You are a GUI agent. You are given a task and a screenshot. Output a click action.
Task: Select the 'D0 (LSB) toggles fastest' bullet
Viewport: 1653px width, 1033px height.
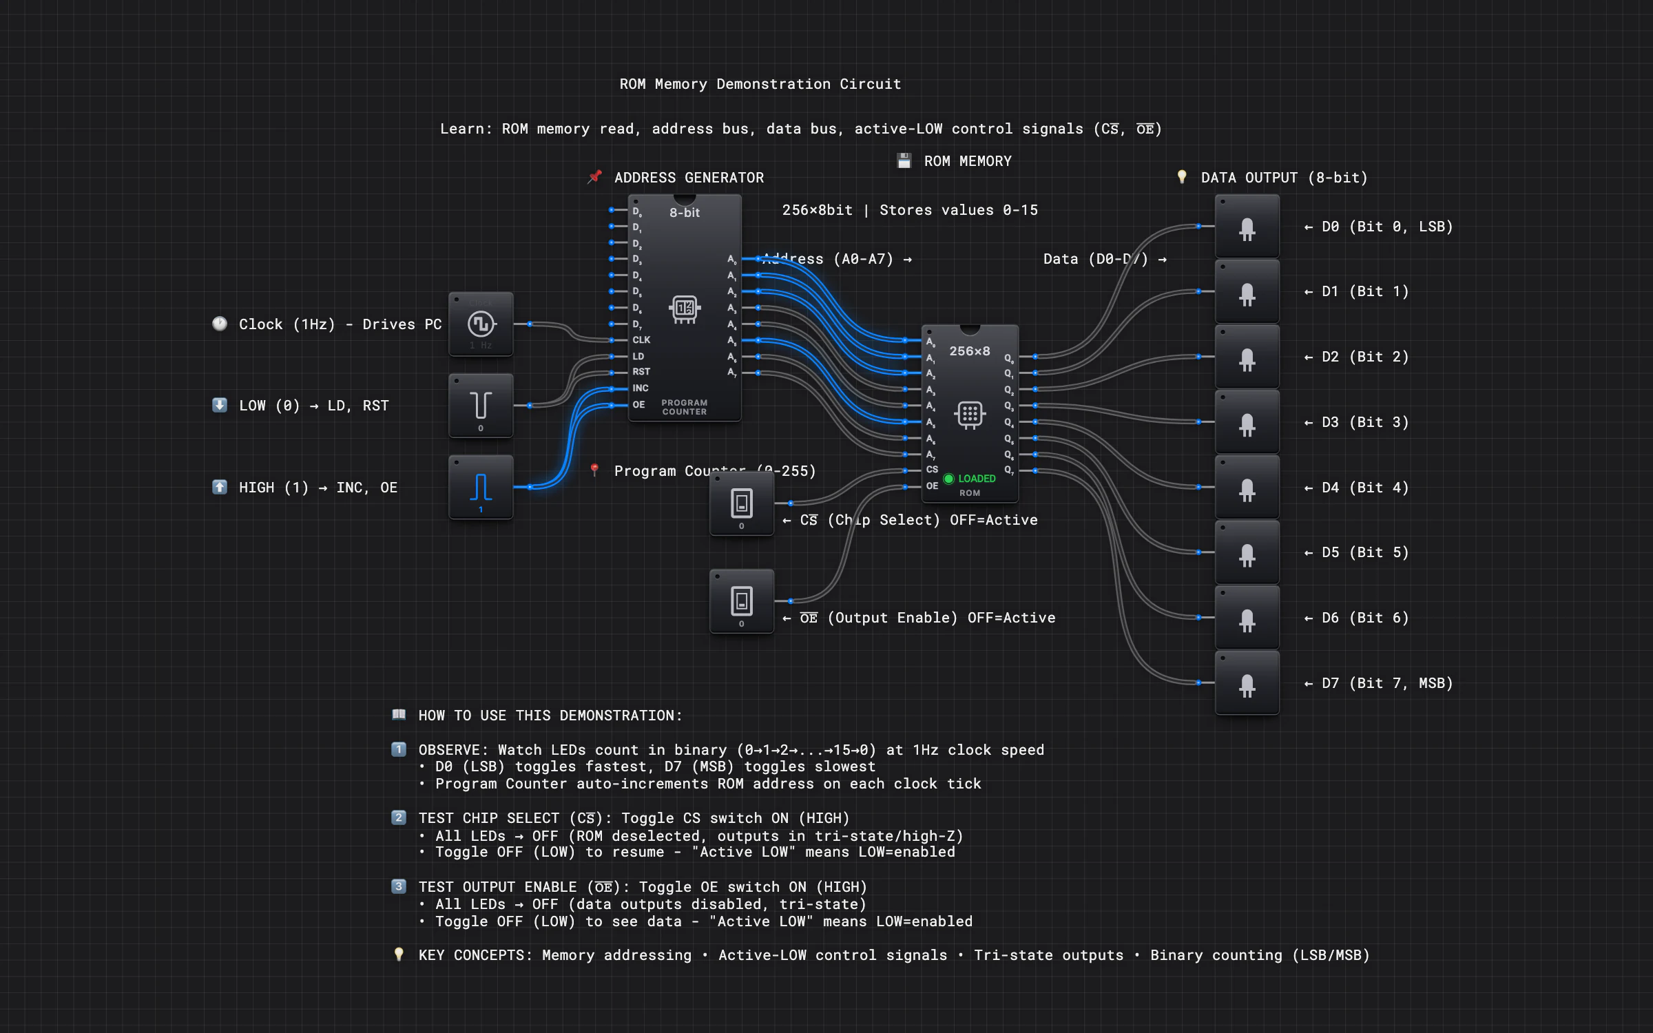[648, 766]
